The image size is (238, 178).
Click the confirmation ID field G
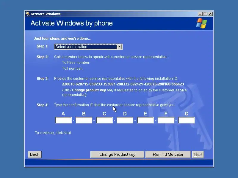[187, 120]
